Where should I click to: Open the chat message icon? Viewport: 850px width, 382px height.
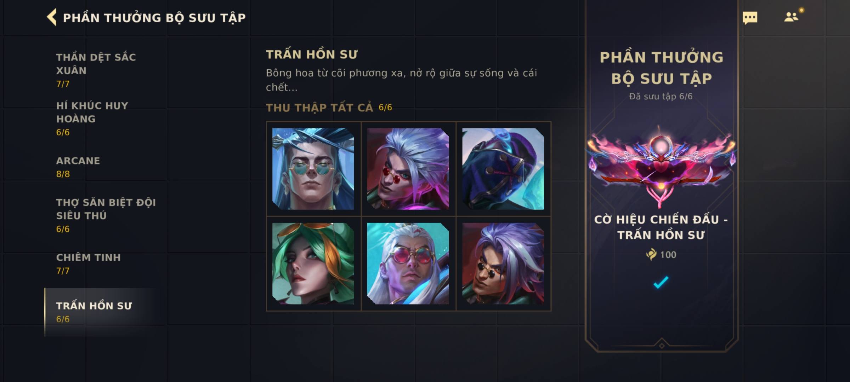click(750, 18)
